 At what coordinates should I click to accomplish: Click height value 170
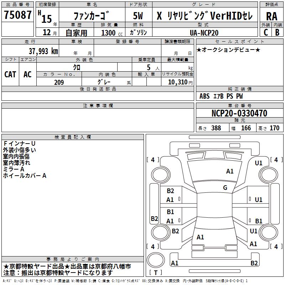coord(274,128)
